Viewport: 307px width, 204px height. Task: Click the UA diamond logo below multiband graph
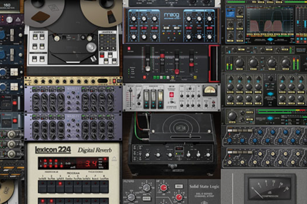tap(270, 39)
